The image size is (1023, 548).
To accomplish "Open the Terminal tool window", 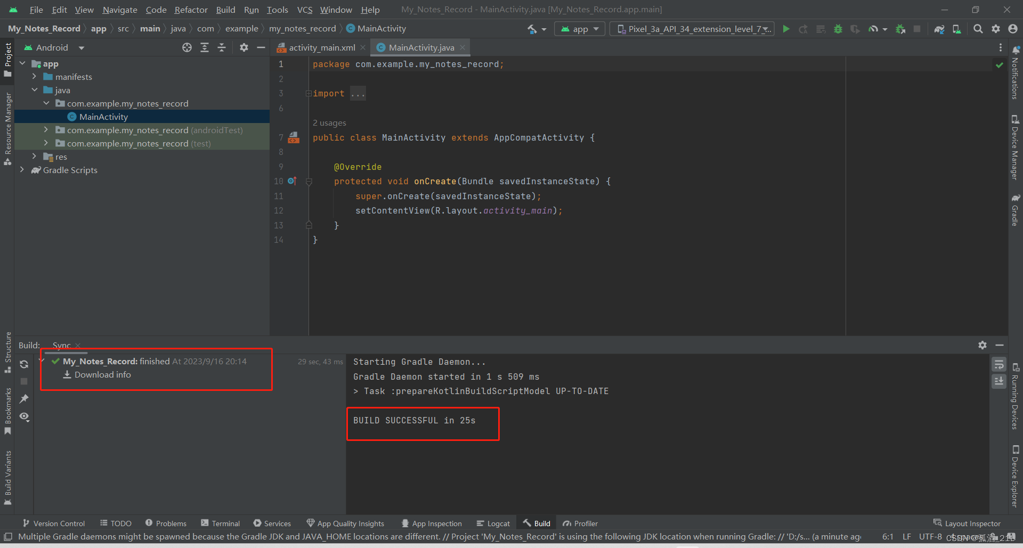I will (x=220, y=524).
